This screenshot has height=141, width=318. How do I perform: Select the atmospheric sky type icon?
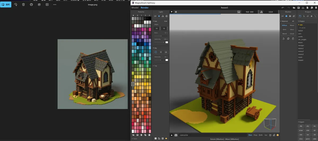coord(161,52)
